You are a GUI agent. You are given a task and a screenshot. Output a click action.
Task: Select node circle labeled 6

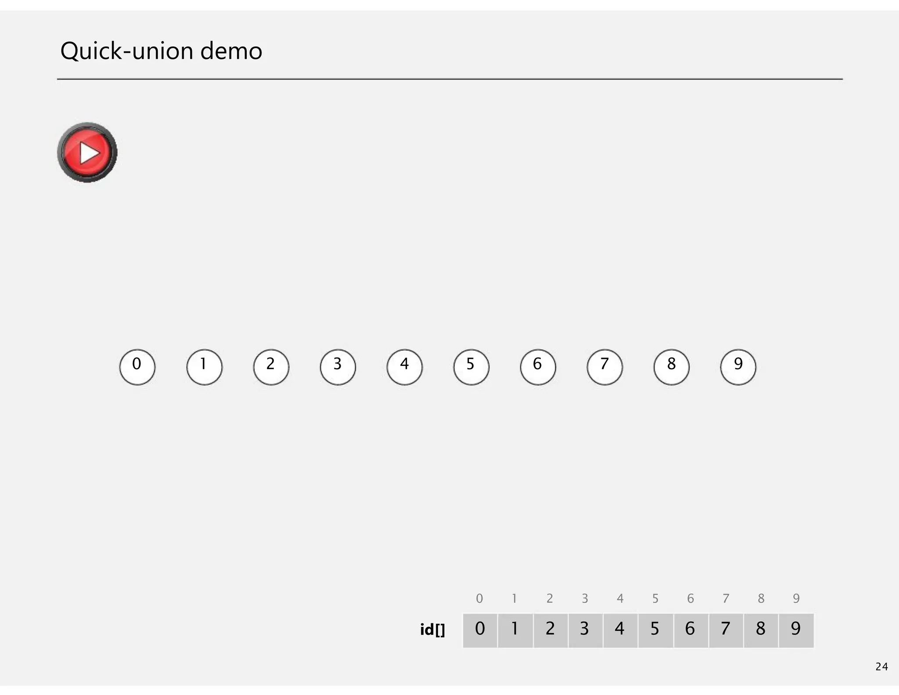(x=538, y=367)
